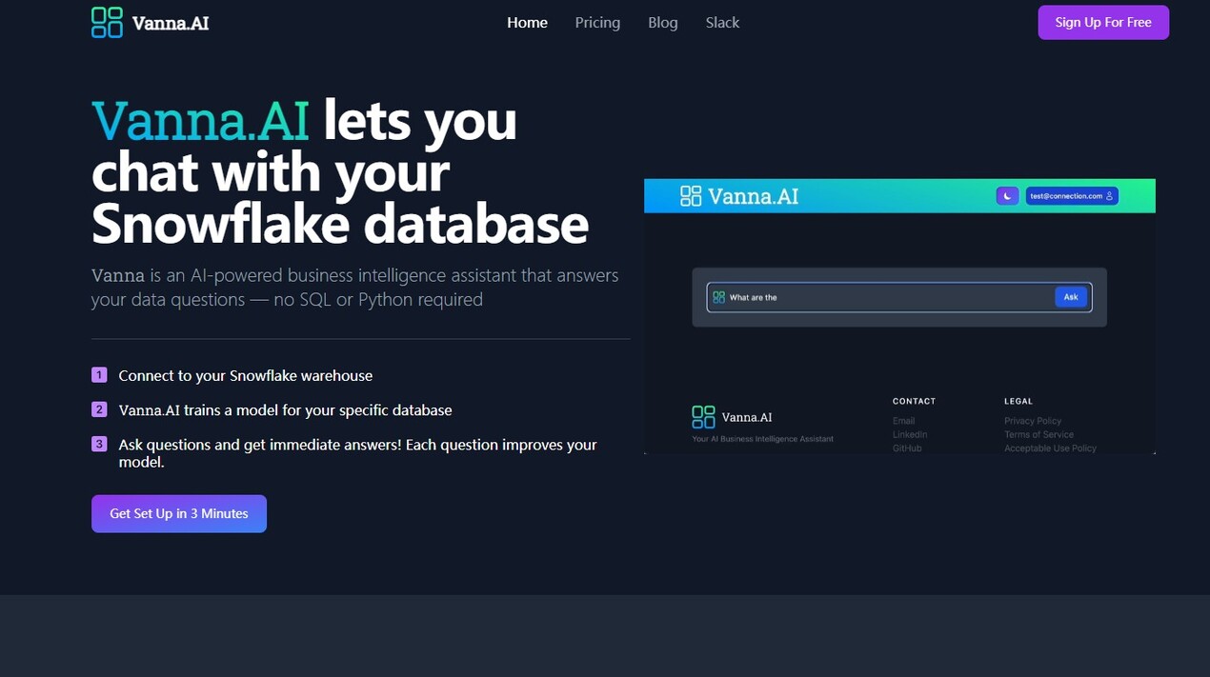Open the Acceptable Use Policy link
Image resolution: width=1210 pixels, height=677 pixels.
click(1050, 448)
